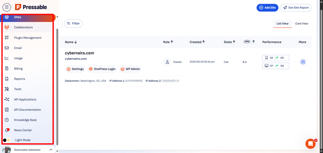Click the API Applications nodes icon
Image resolution: width=323 pixels, height=153 pixels.
(x=7, y=99)
